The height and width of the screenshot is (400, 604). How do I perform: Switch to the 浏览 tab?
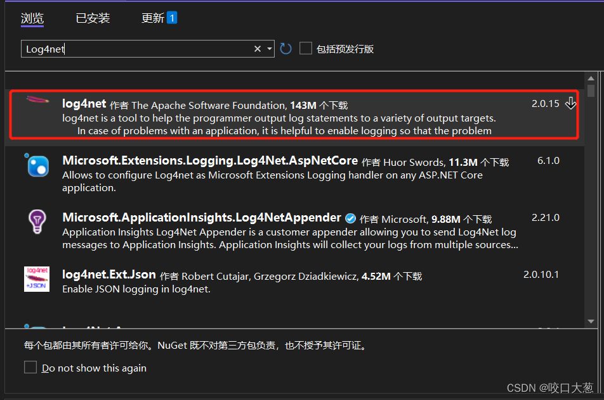point(32,18)
